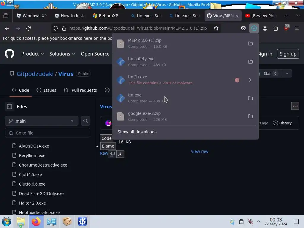Click the muted volume tray icon
This screenshot has height=228, width=304.
click(x=250, y=221)
